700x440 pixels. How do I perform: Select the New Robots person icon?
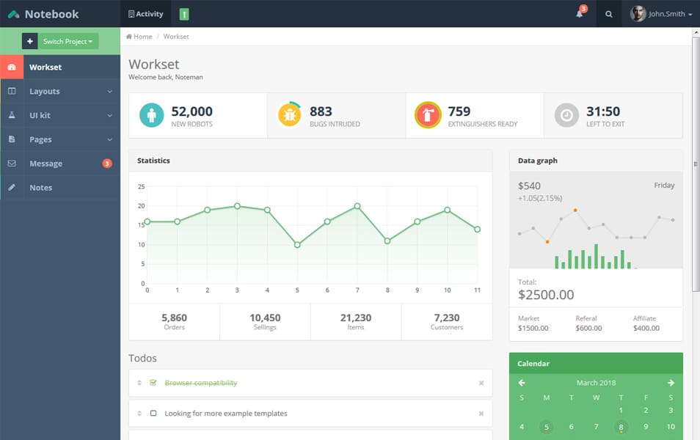[x=152, y=114]
